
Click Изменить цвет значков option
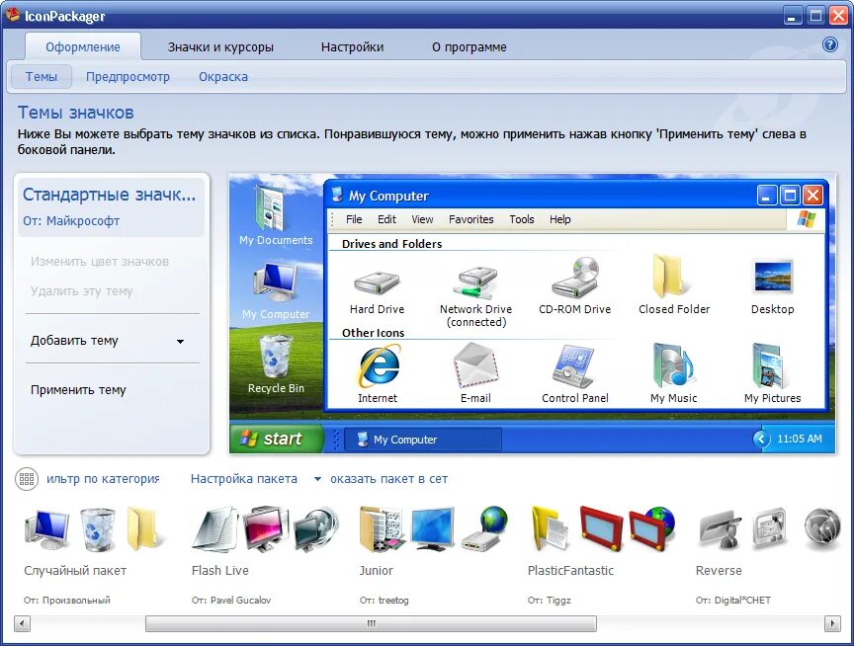(100, 262)
